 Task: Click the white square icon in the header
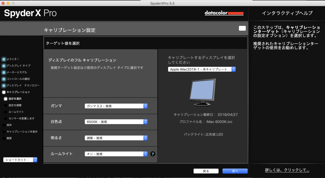point(242,28)
